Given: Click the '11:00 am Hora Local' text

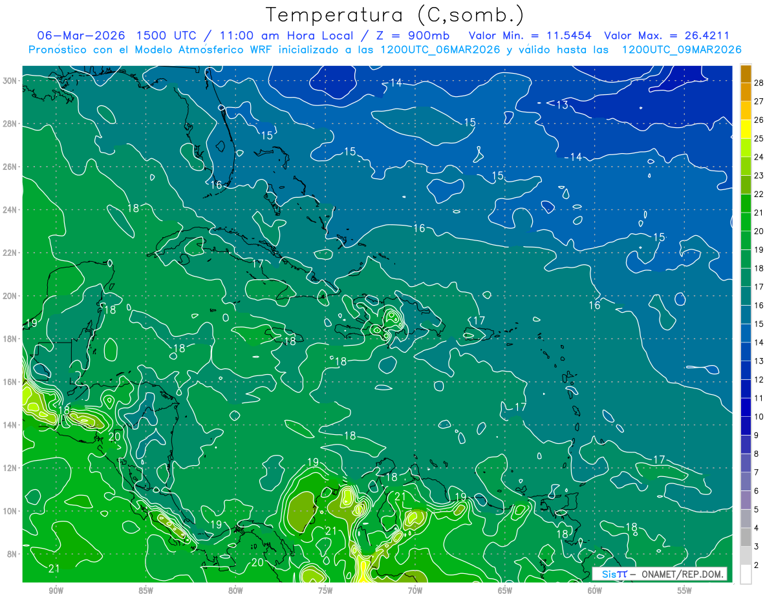Looking at the screenshot, I should click(287, 36).
